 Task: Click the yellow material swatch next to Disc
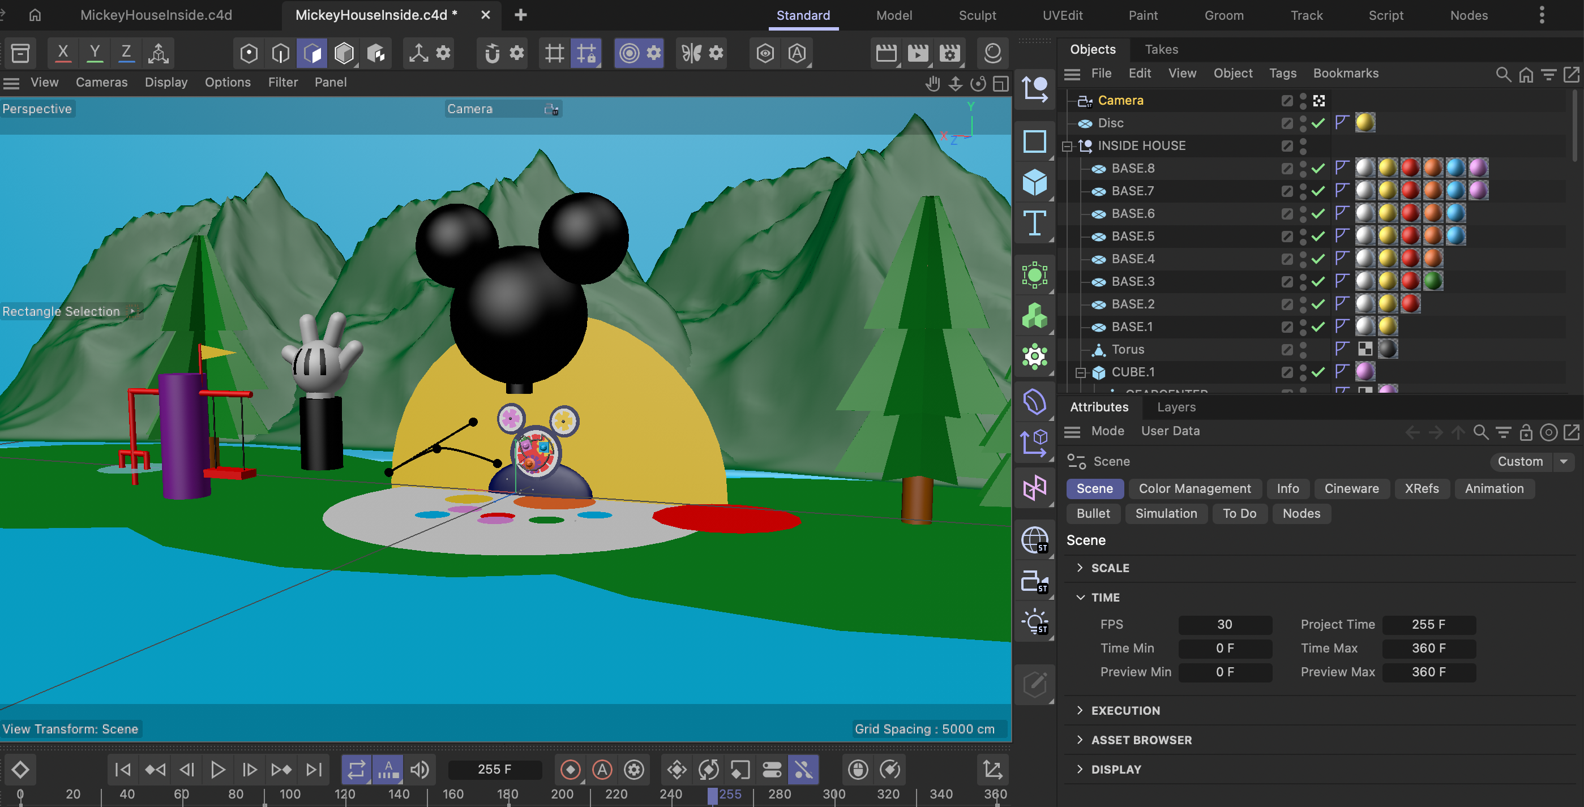1365,122
